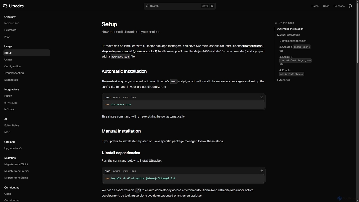
Task: Click the search magnifier icon
Action: (x=147, y=6)
